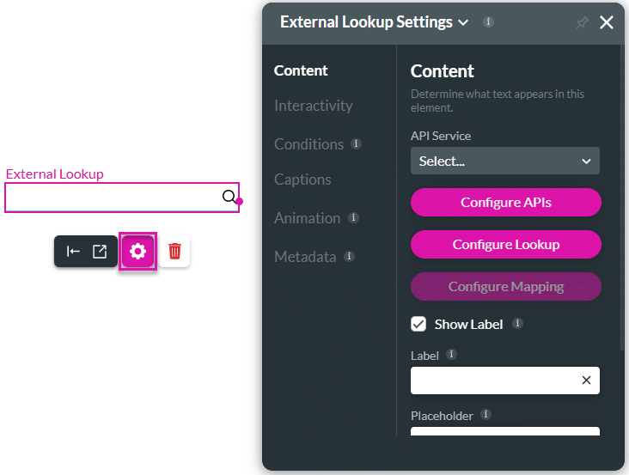Click the External Lookup label text
This screenshot has height=475, width=629.
coord(54,174)
